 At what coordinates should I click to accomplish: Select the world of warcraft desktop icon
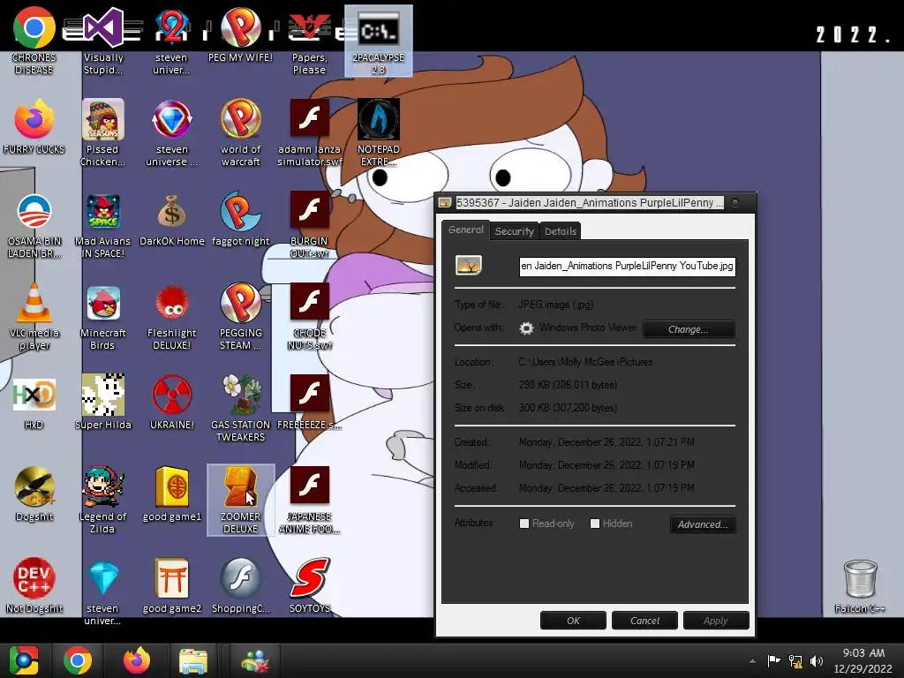coord(240,132)
